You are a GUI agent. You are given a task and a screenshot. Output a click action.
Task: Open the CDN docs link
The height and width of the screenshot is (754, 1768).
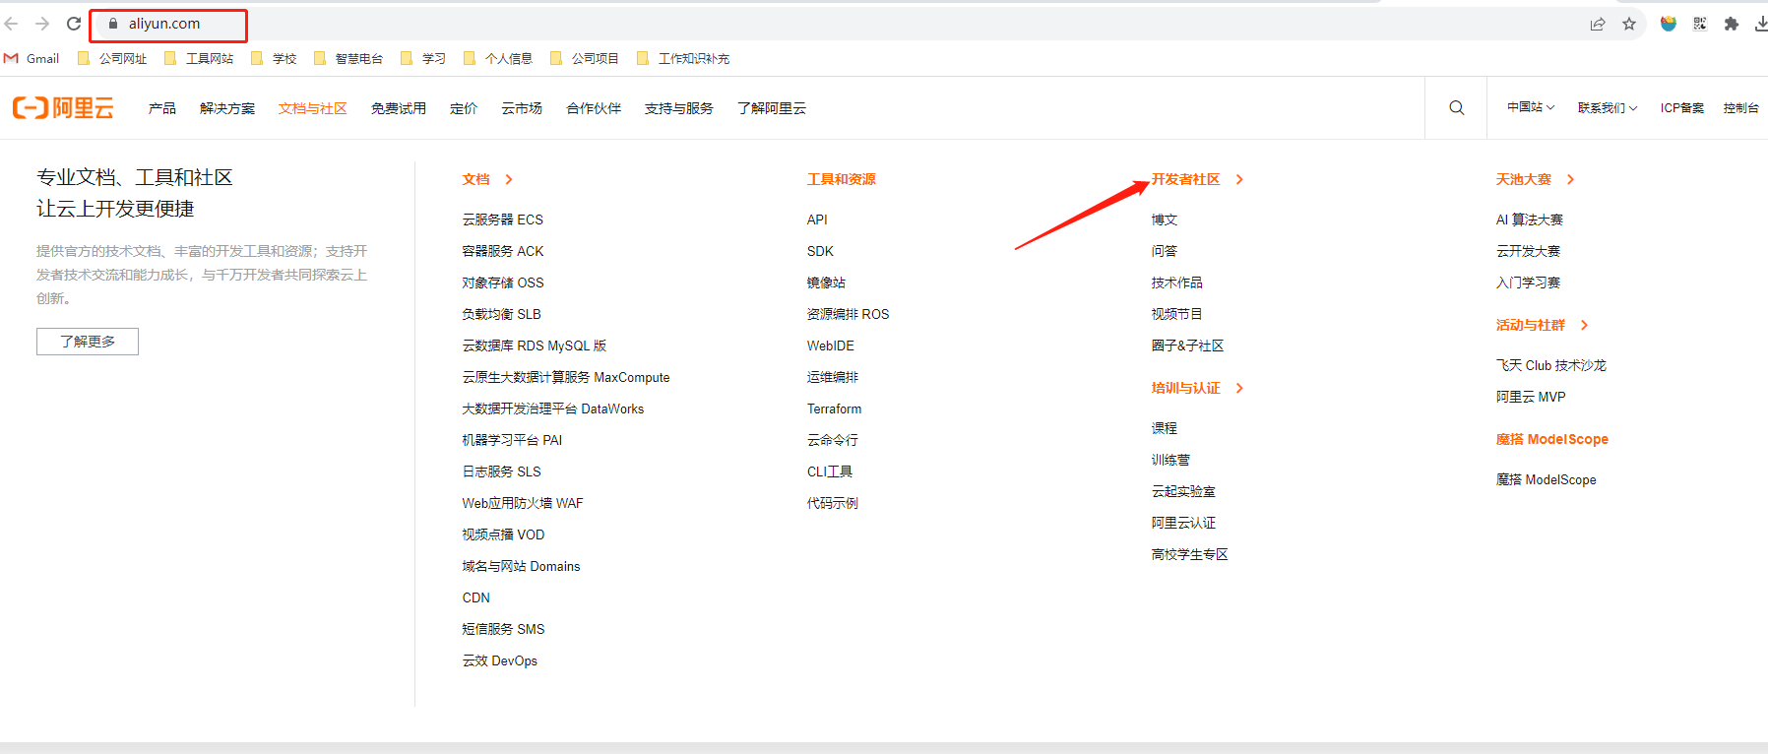[x=476, y=597]
